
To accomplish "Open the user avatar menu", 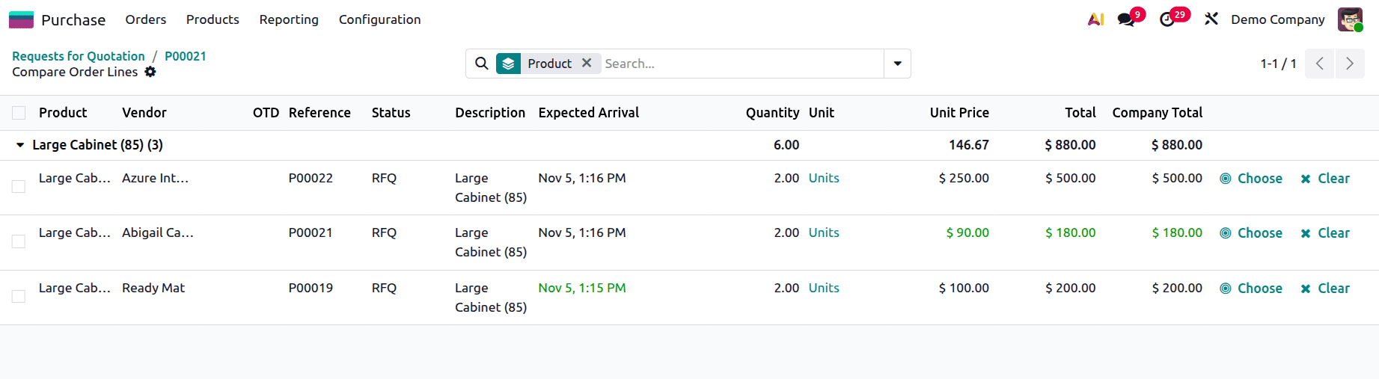I will [1350, 19].
